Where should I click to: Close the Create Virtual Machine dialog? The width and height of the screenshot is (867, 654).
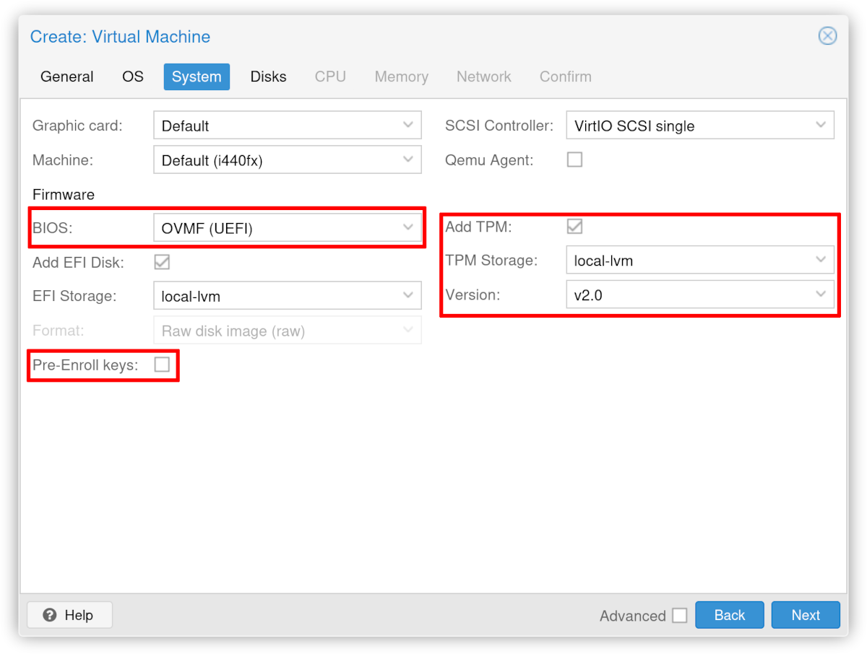[827, 35]
